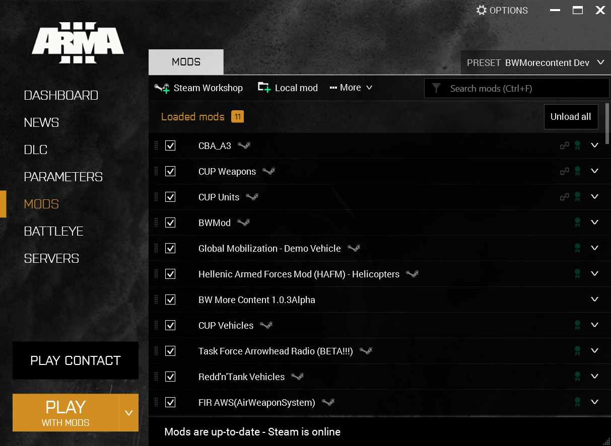
Task: Expand details of BWMod
Action: click(594, 222)
